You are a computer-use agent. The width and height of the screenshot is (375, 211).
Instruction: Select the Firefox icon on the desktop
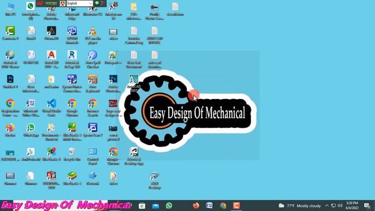[x=11, y=130]
